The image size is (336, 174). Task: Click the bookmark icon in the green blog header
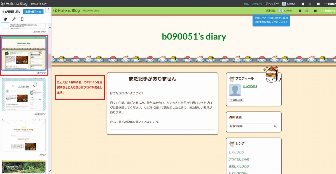click(300, 11)
